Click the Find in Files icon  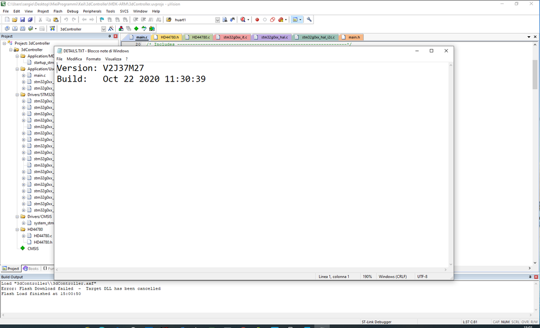click(x=169, y=19)
